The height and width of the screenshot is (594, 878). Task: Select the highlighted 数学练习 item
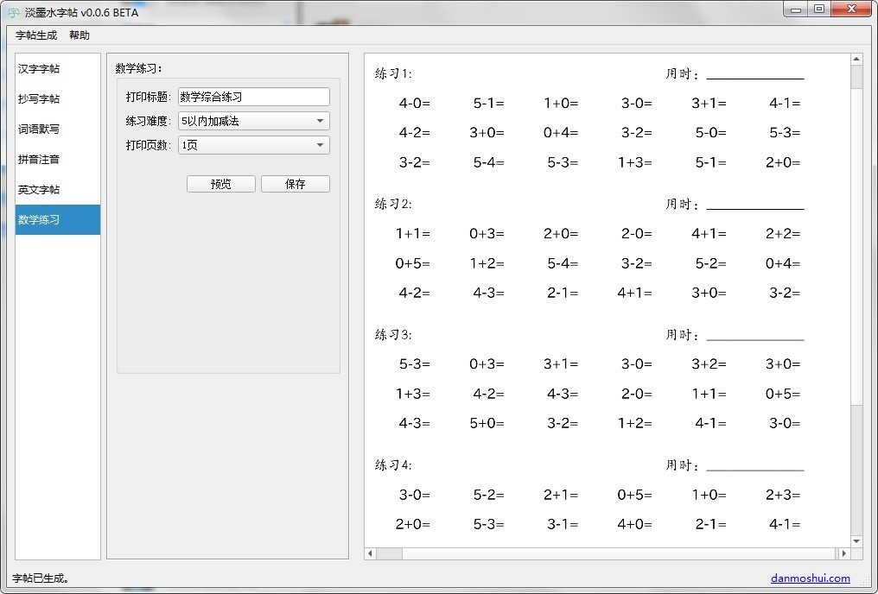[x=39, y=219]
